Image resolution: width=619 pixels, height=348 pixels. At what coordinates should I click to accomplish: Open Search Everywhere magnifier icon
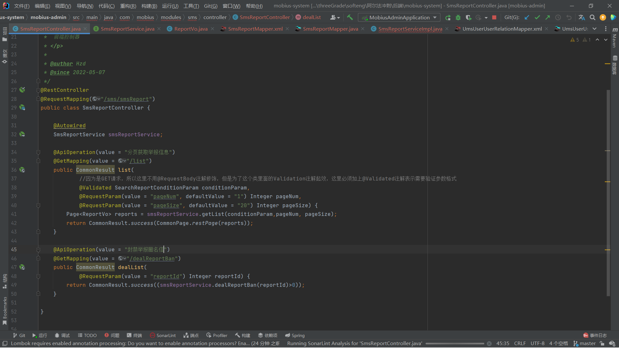point(592,17)
